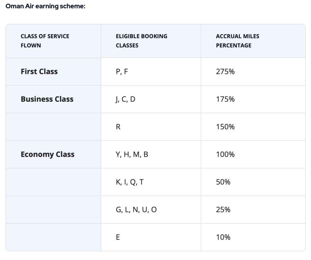Click the 'E' booking class cell
Viewport: 311px width, 260px height.
tap(118, 237)
